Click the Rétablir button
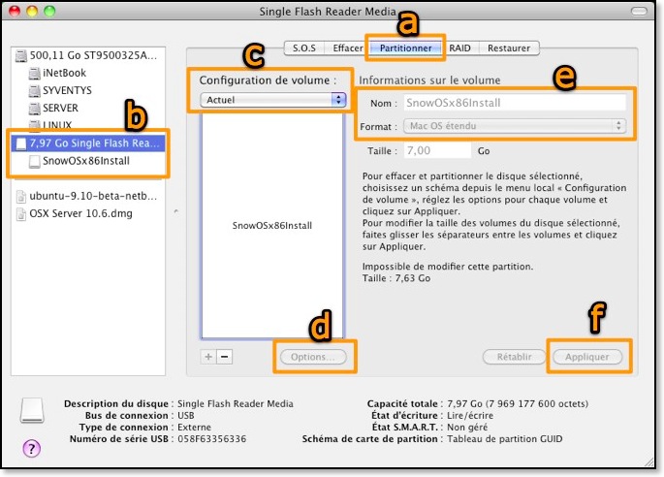This screenshot has width=664, height=477. coord(514,357)
